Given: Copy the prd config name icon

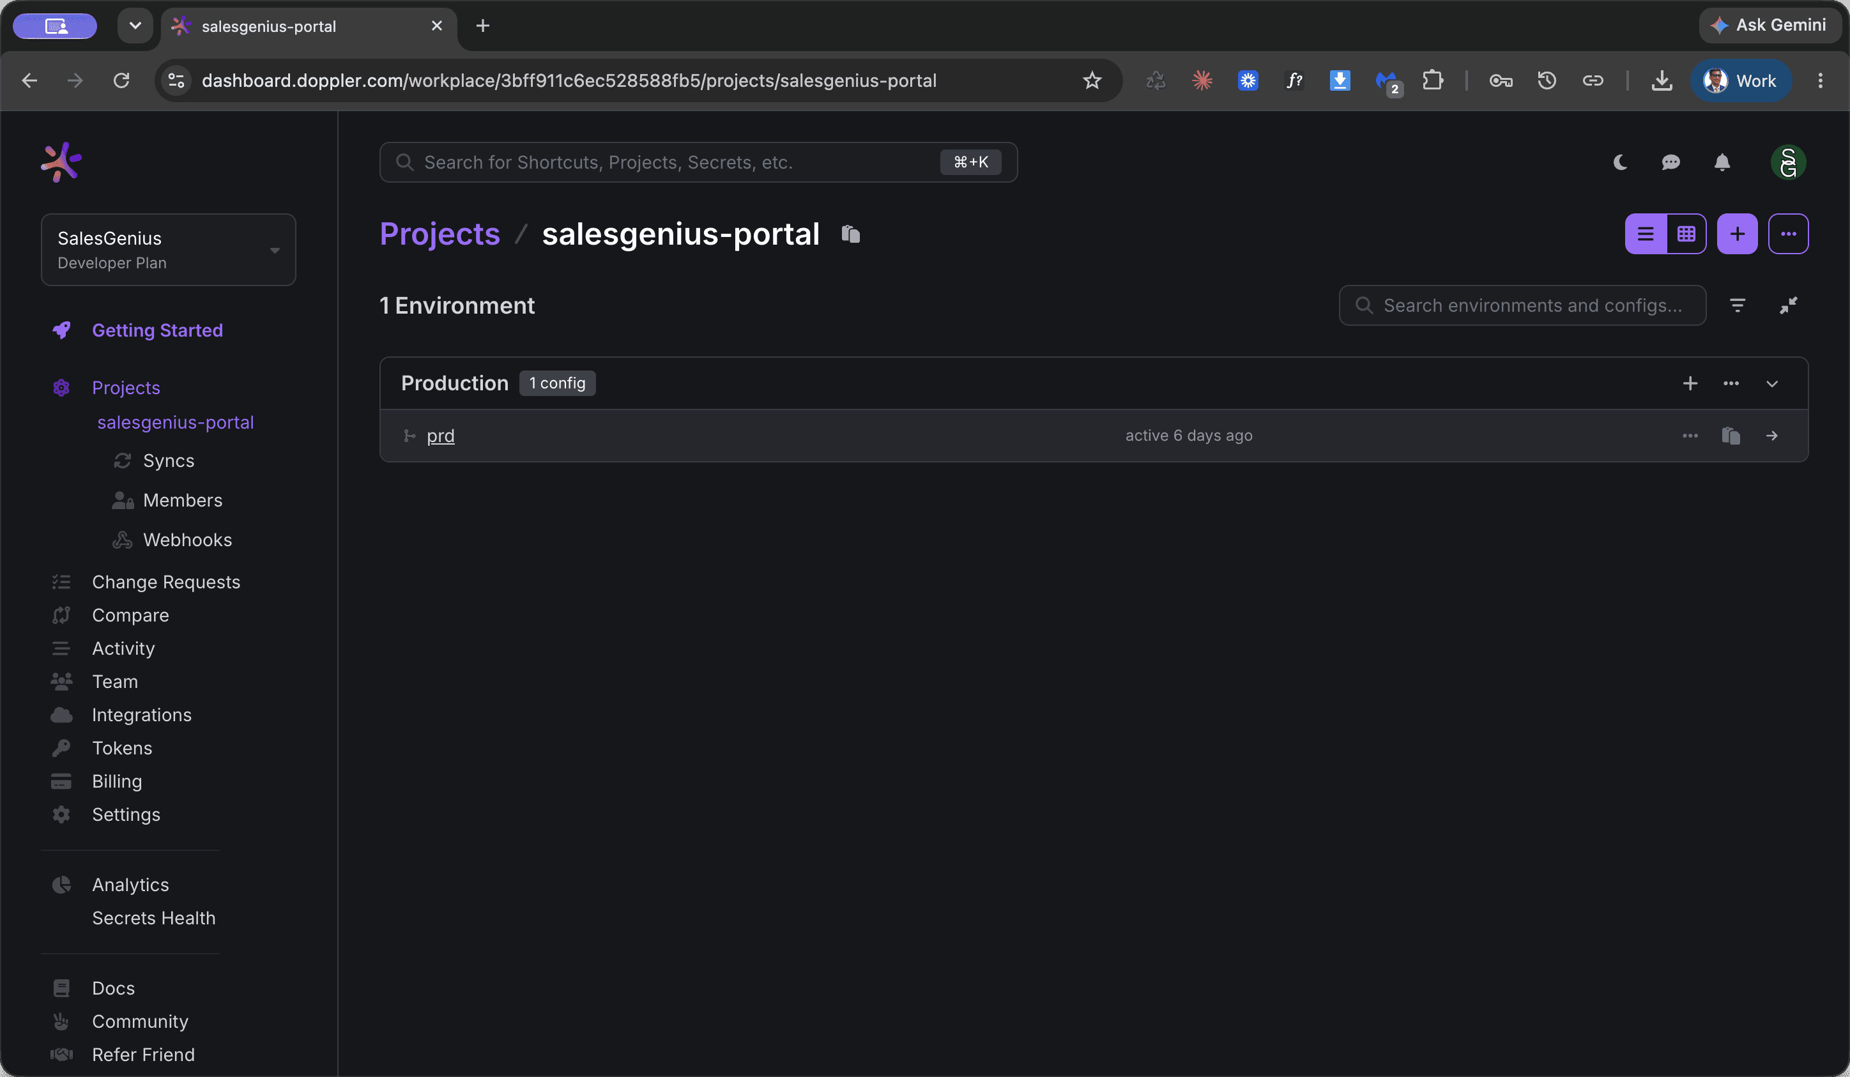Looking at the screenshot, I should pyautogui.click(x=1731, y=436).
